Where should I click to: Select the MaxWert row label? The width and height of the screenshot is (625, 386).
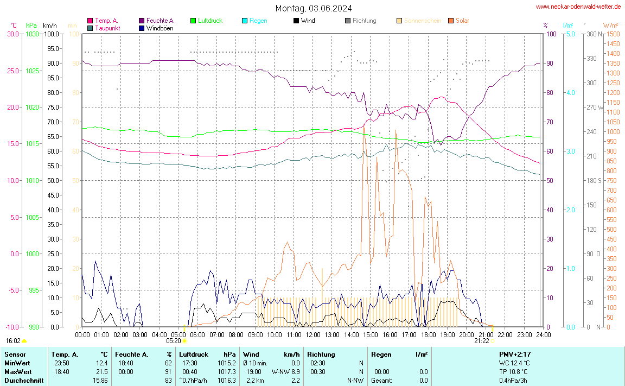pos(17,371)
